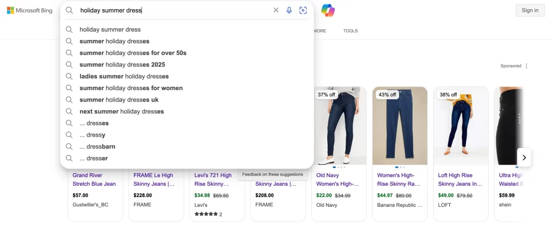Open visual search camera icon
Screen dimensions: 553x231
(302, 10)
